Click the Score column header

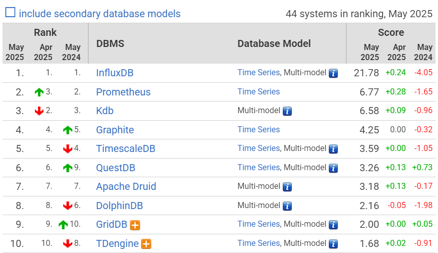[x=391, y=33]
